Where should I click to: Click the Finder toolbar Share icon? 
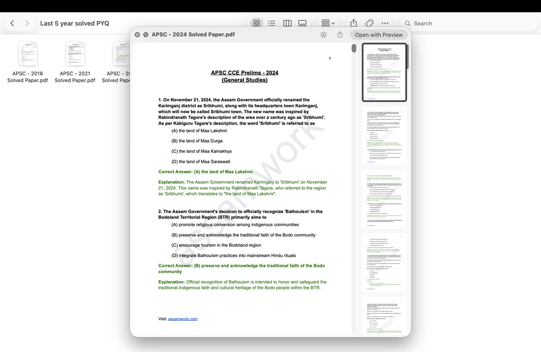tap(353, 23)
